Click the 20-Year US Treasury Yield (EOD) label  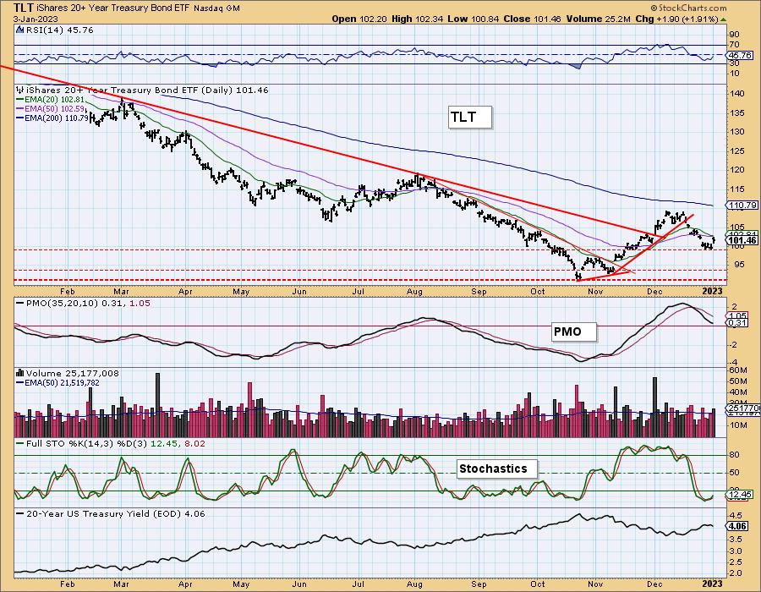click(x=110, y=513)
